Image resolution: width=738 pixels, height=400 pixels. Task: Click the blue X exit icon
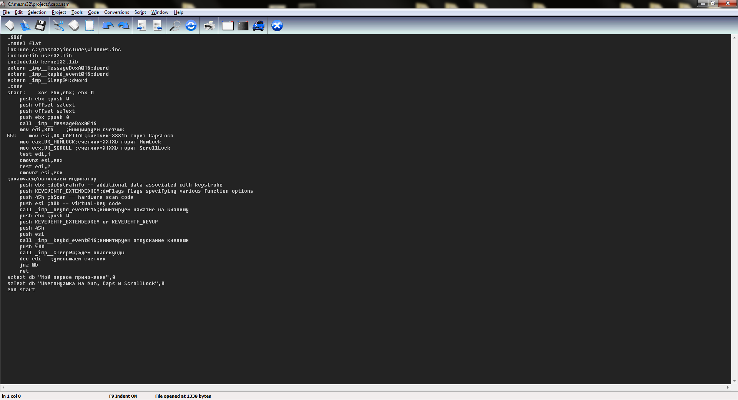tap(277, 26)
